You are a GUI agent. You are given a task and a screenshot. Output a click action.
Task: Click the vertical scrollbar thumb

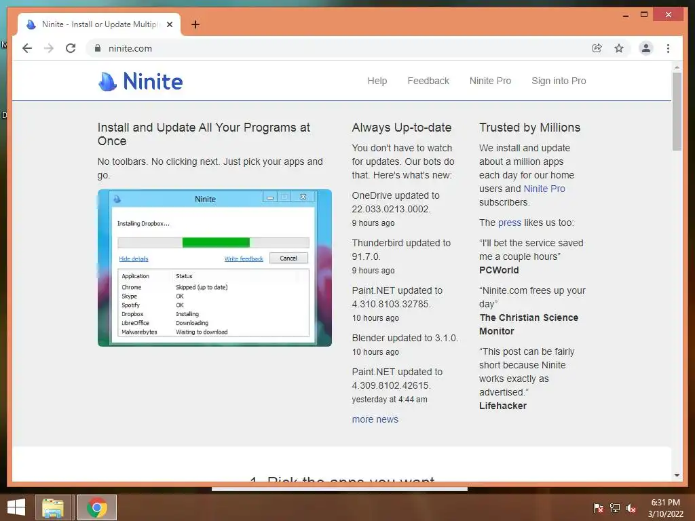pos(677,112)
